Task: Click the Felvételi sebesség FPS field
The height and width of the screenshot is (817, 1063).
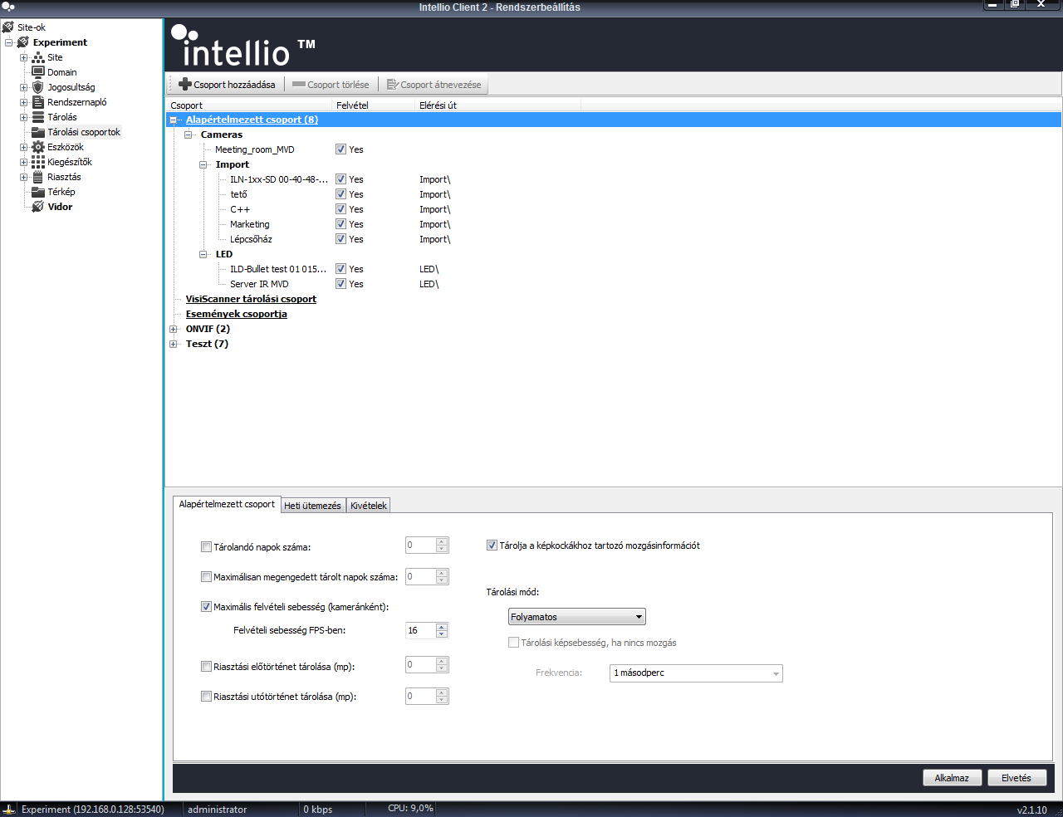Action: (x=420, y=630)
